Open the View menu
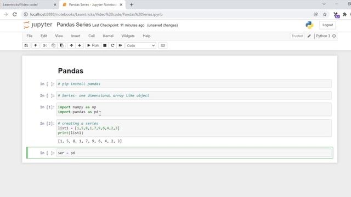The width and height of the screenshot is (351, 197). pyautogui.click(x=59, y=36)
